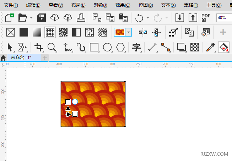Select the Crop tool
This screenshot has height=161, width=232.
tap(39, 47)
